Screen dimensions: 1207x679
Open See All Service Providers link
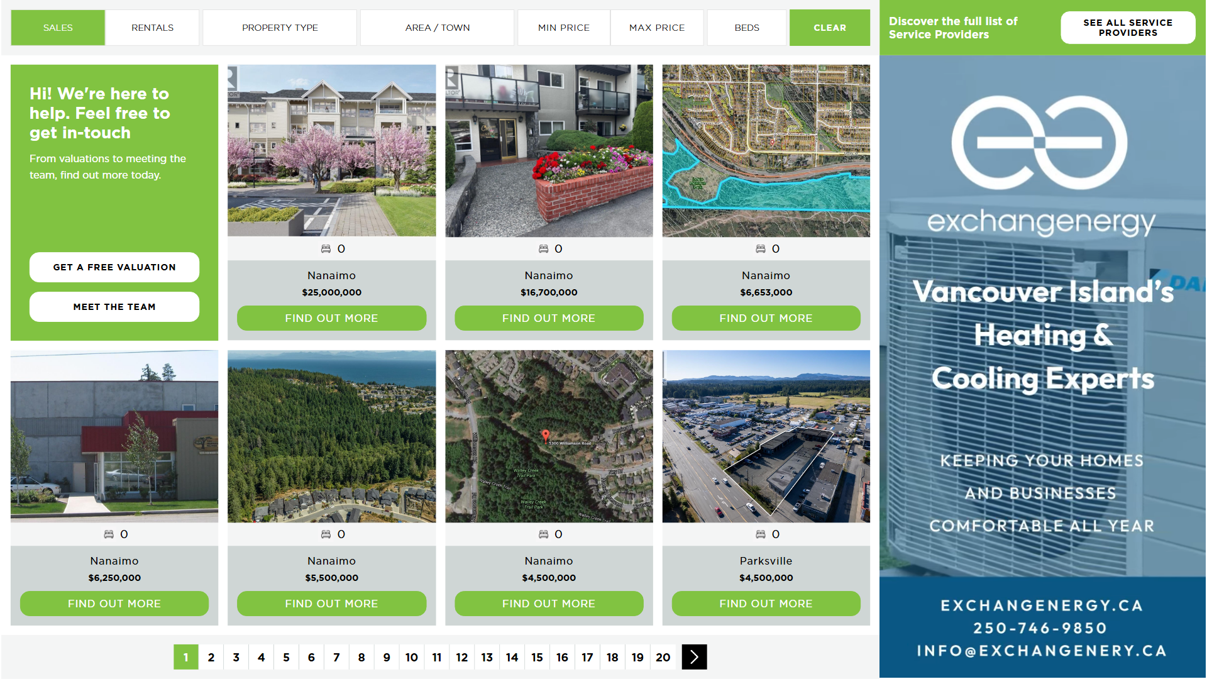[1127, 28]
